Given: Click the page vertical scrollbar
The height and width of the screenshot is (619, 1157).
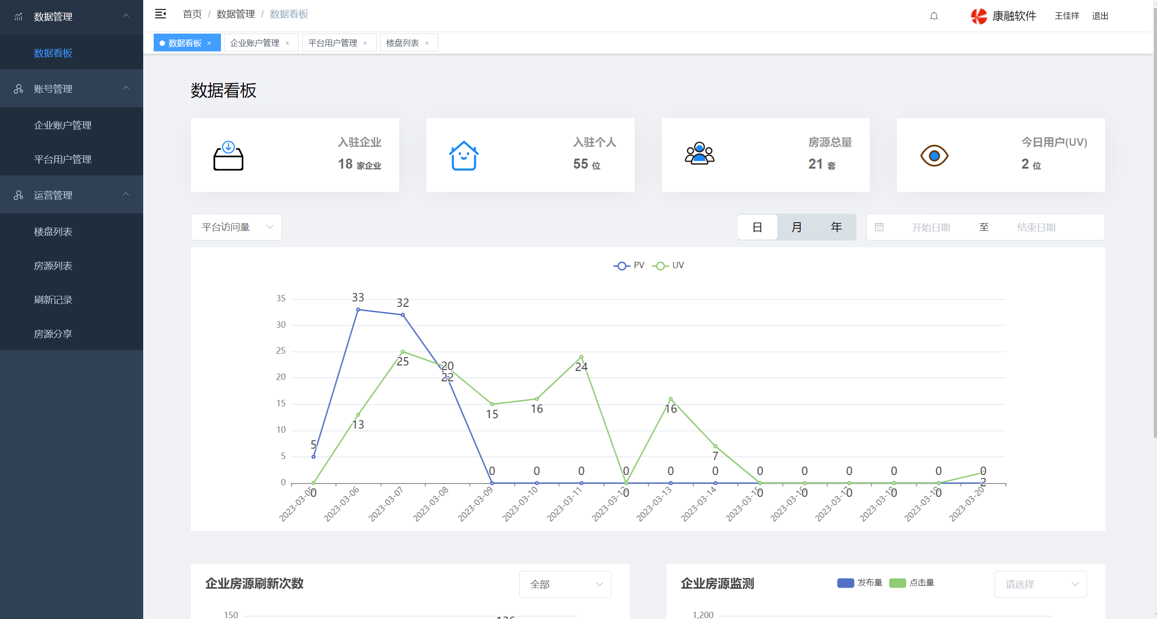Looking at the screenshot, I should coord(1155,223).
